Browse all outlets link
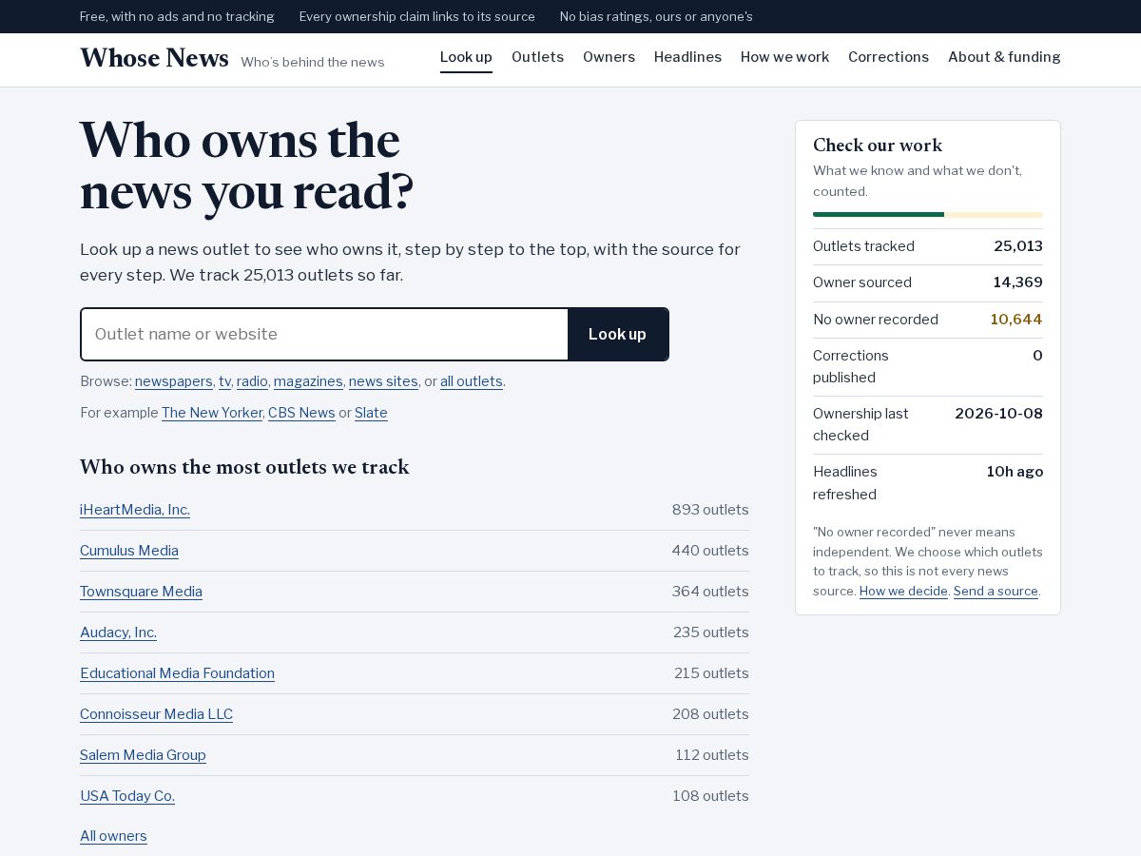This screenshot has height=856, width=1141. [472, 381]
